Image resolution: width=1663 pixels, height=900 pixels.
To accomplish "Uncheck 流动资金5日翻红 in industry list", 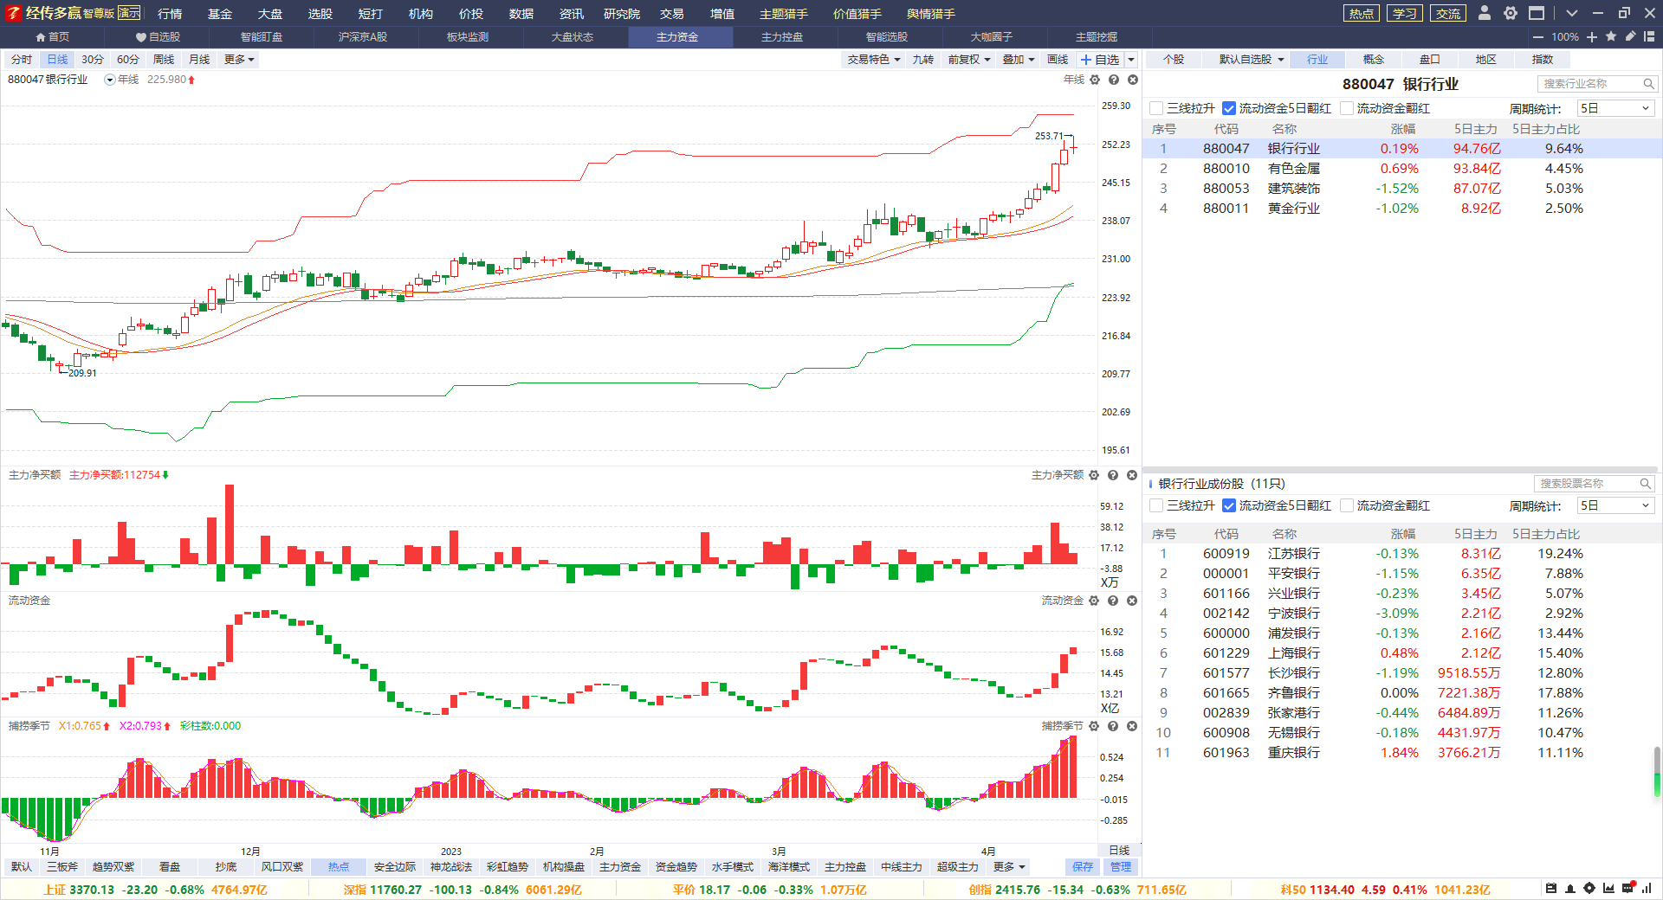I will pos(1229,108).
